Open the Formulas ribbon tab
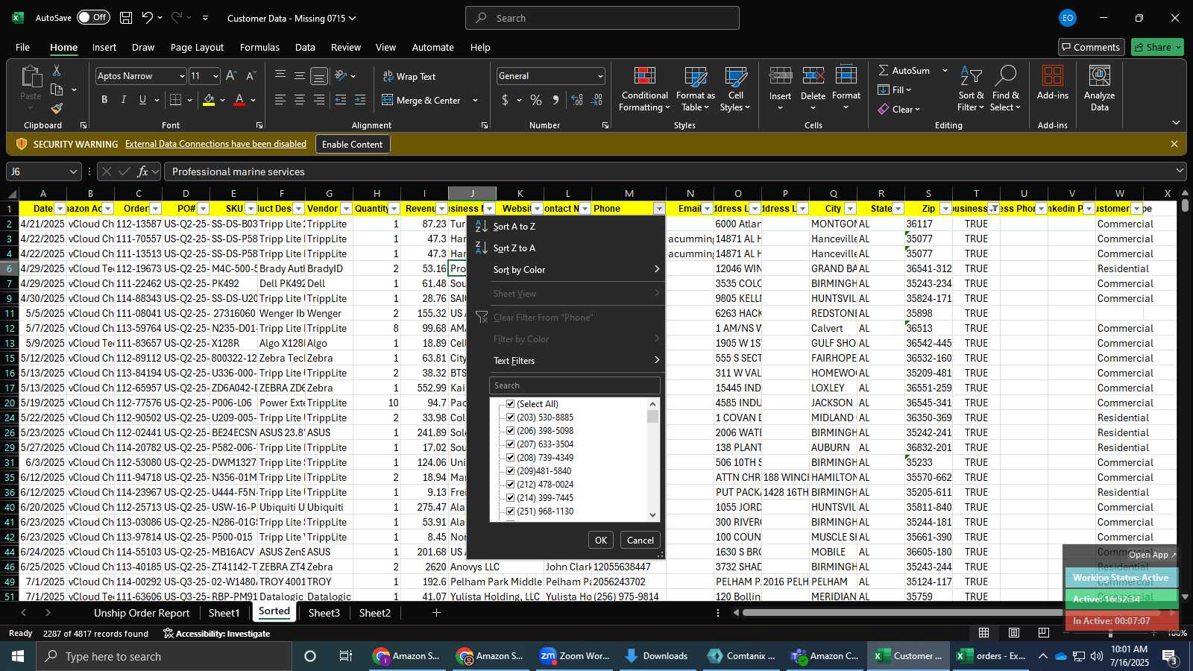The image size is (1193, 671). 259,47
